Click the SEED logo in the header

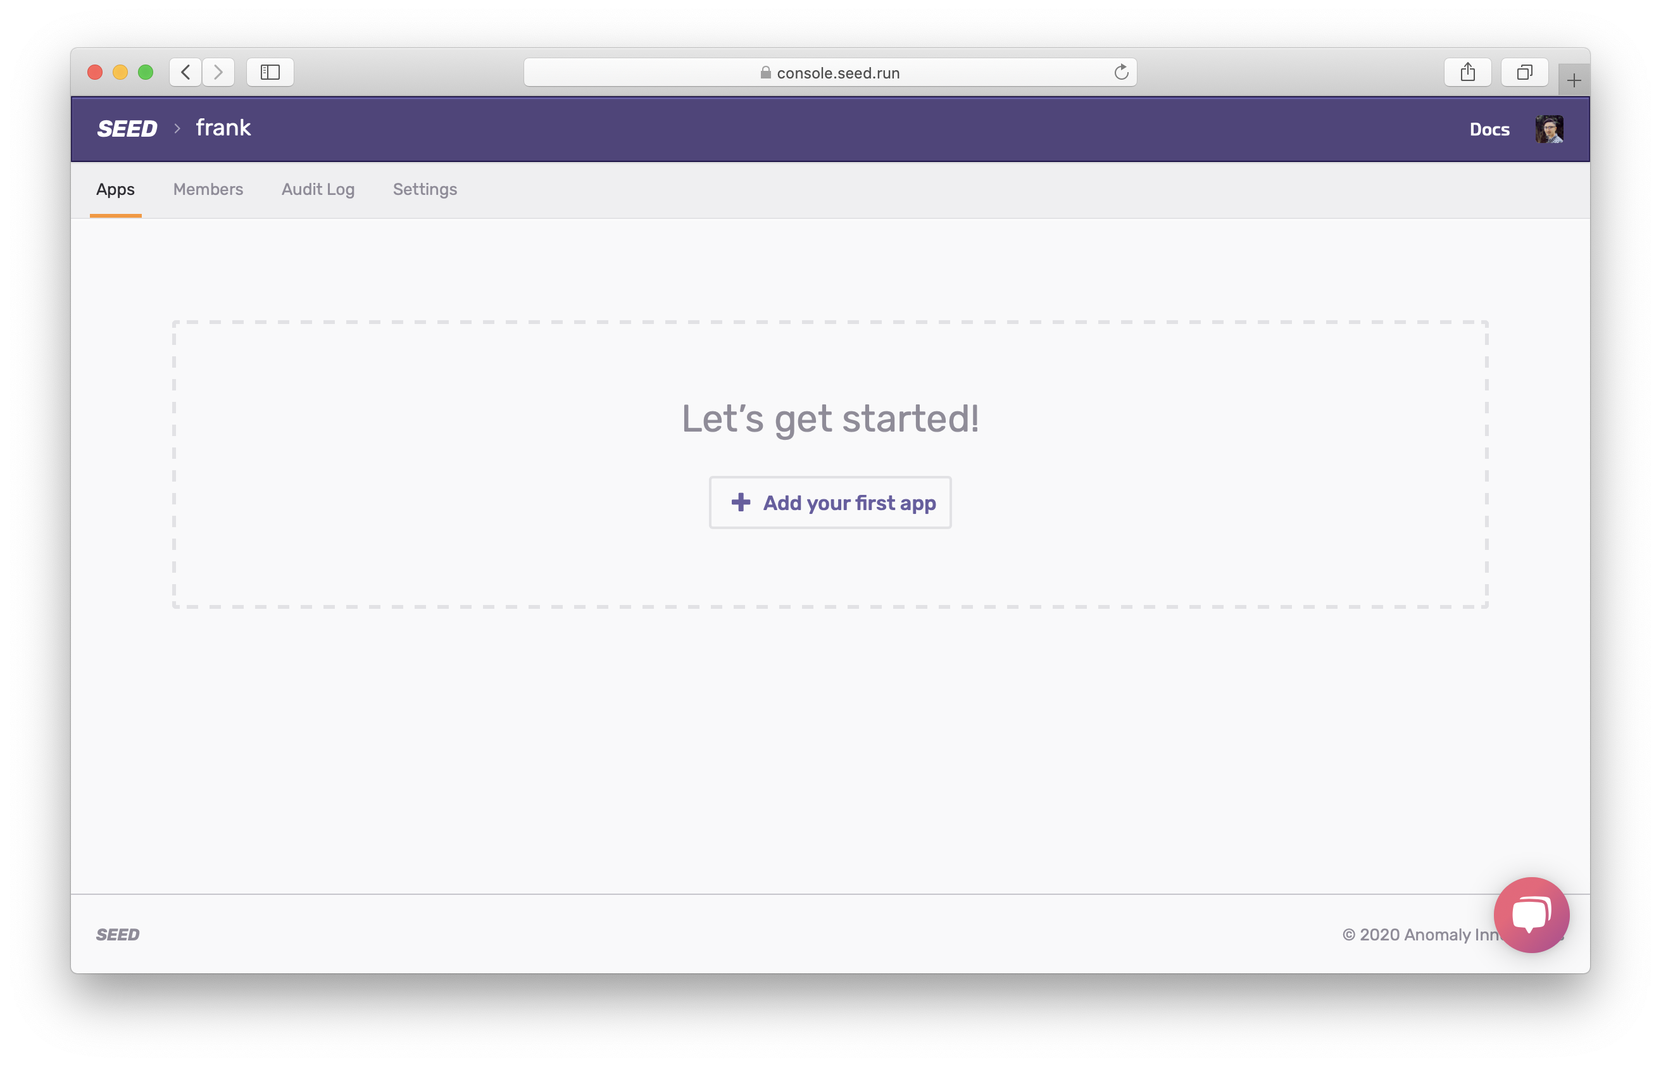[x=127, y=130]
